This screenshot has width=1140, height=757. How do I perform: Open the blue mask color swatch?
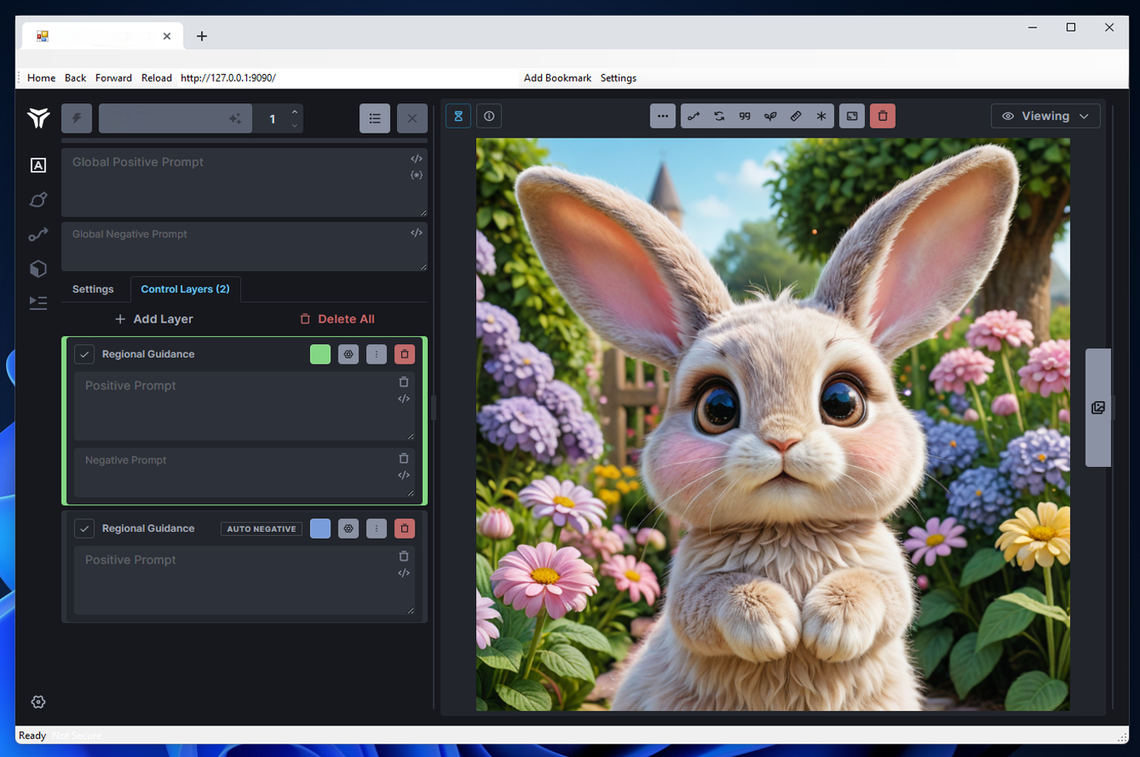coord(320,529)
